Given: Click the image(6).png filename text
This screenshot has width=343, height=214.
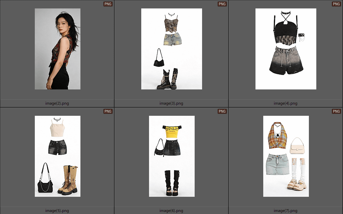Looking at the screenshot, I should (x=171, y=211).
